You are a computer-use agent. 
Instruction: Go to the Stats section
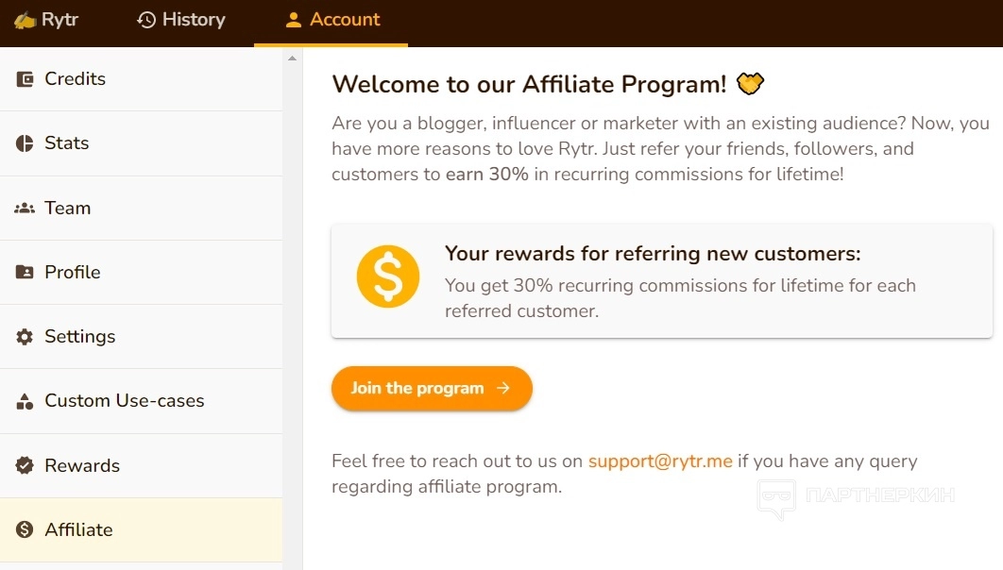[x=66, y=143]
